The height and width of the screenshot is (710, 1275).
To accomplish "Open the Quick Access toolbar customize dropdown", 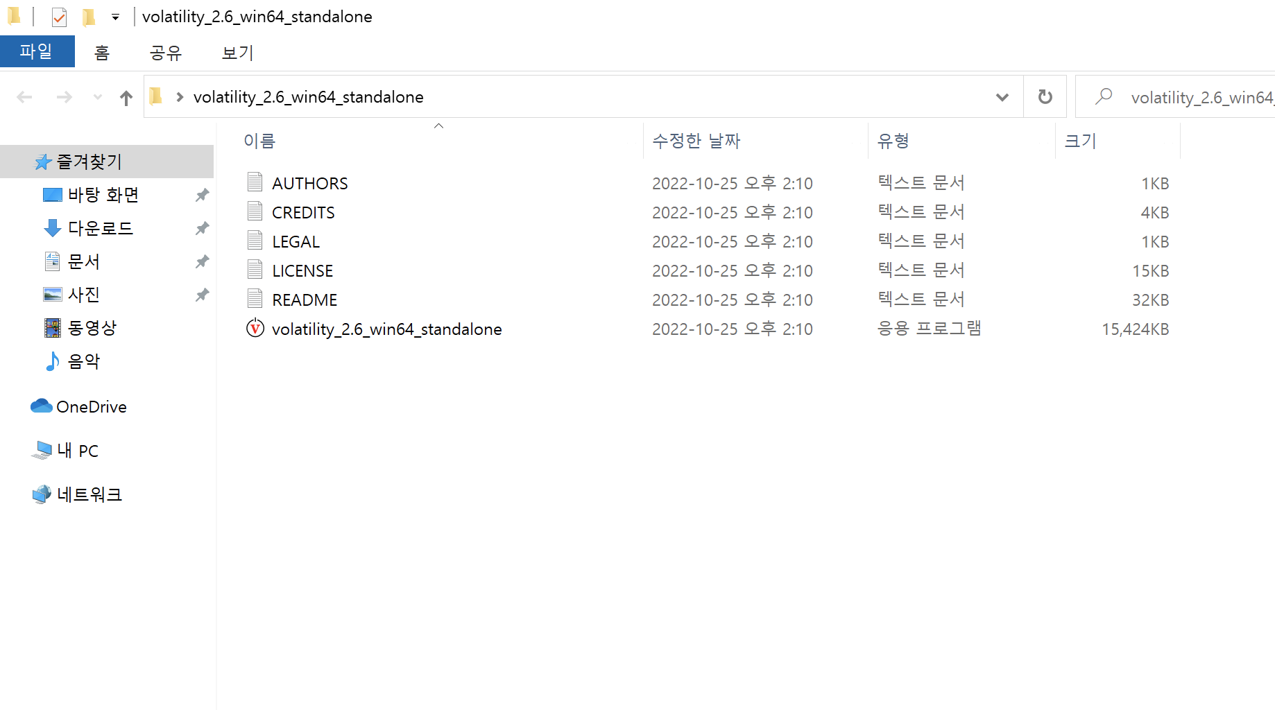I will [116, 17].
